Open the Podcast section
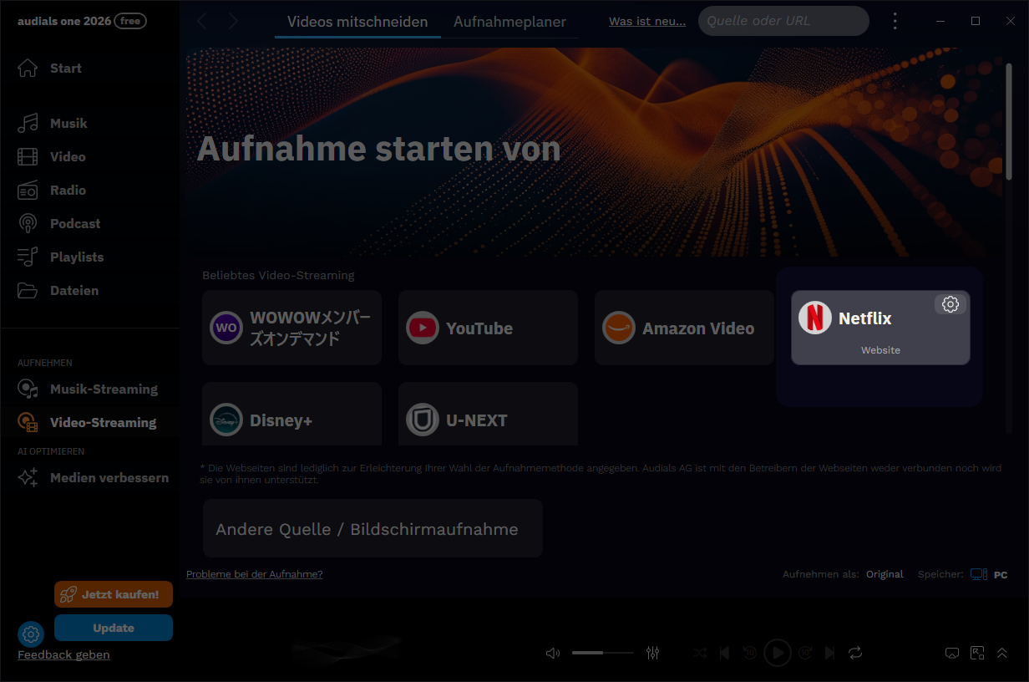This screenshot has width=1029, height=682. 58,224
